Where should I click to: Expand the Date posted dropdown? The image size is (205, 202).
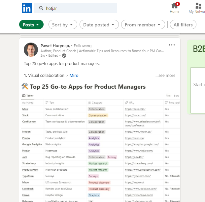point(99,24)
